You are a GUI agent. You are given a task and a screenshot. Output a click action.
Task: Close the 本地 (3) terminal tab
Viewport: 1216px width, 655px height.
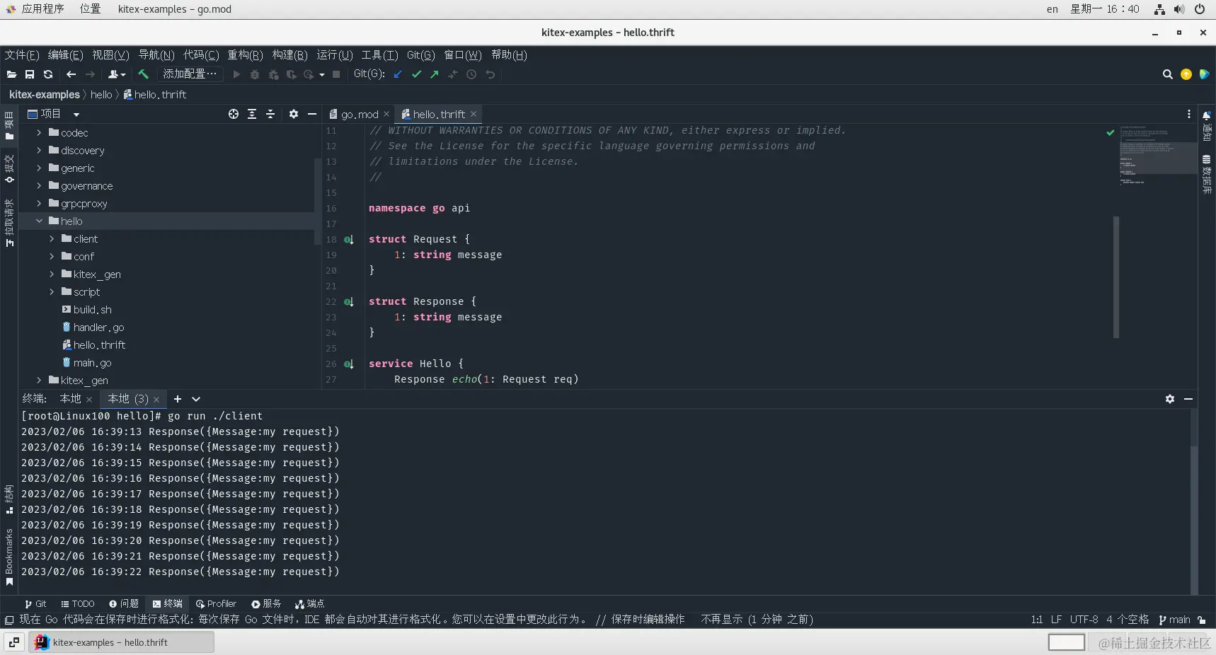[156, 400]
